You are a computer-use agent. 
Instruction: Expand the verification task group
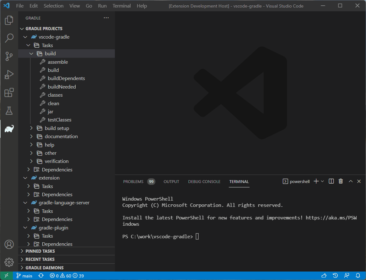pyautogui.click(x=31, y=161)
